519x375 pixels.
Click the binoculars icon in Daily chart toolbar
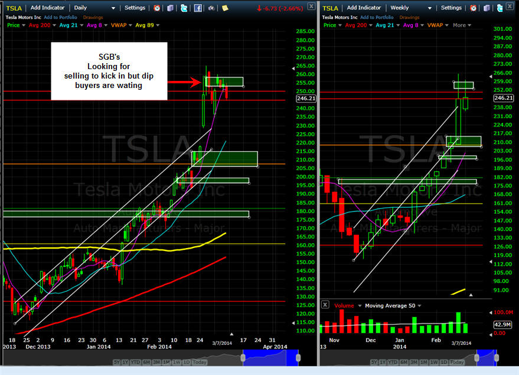(211, 8)
